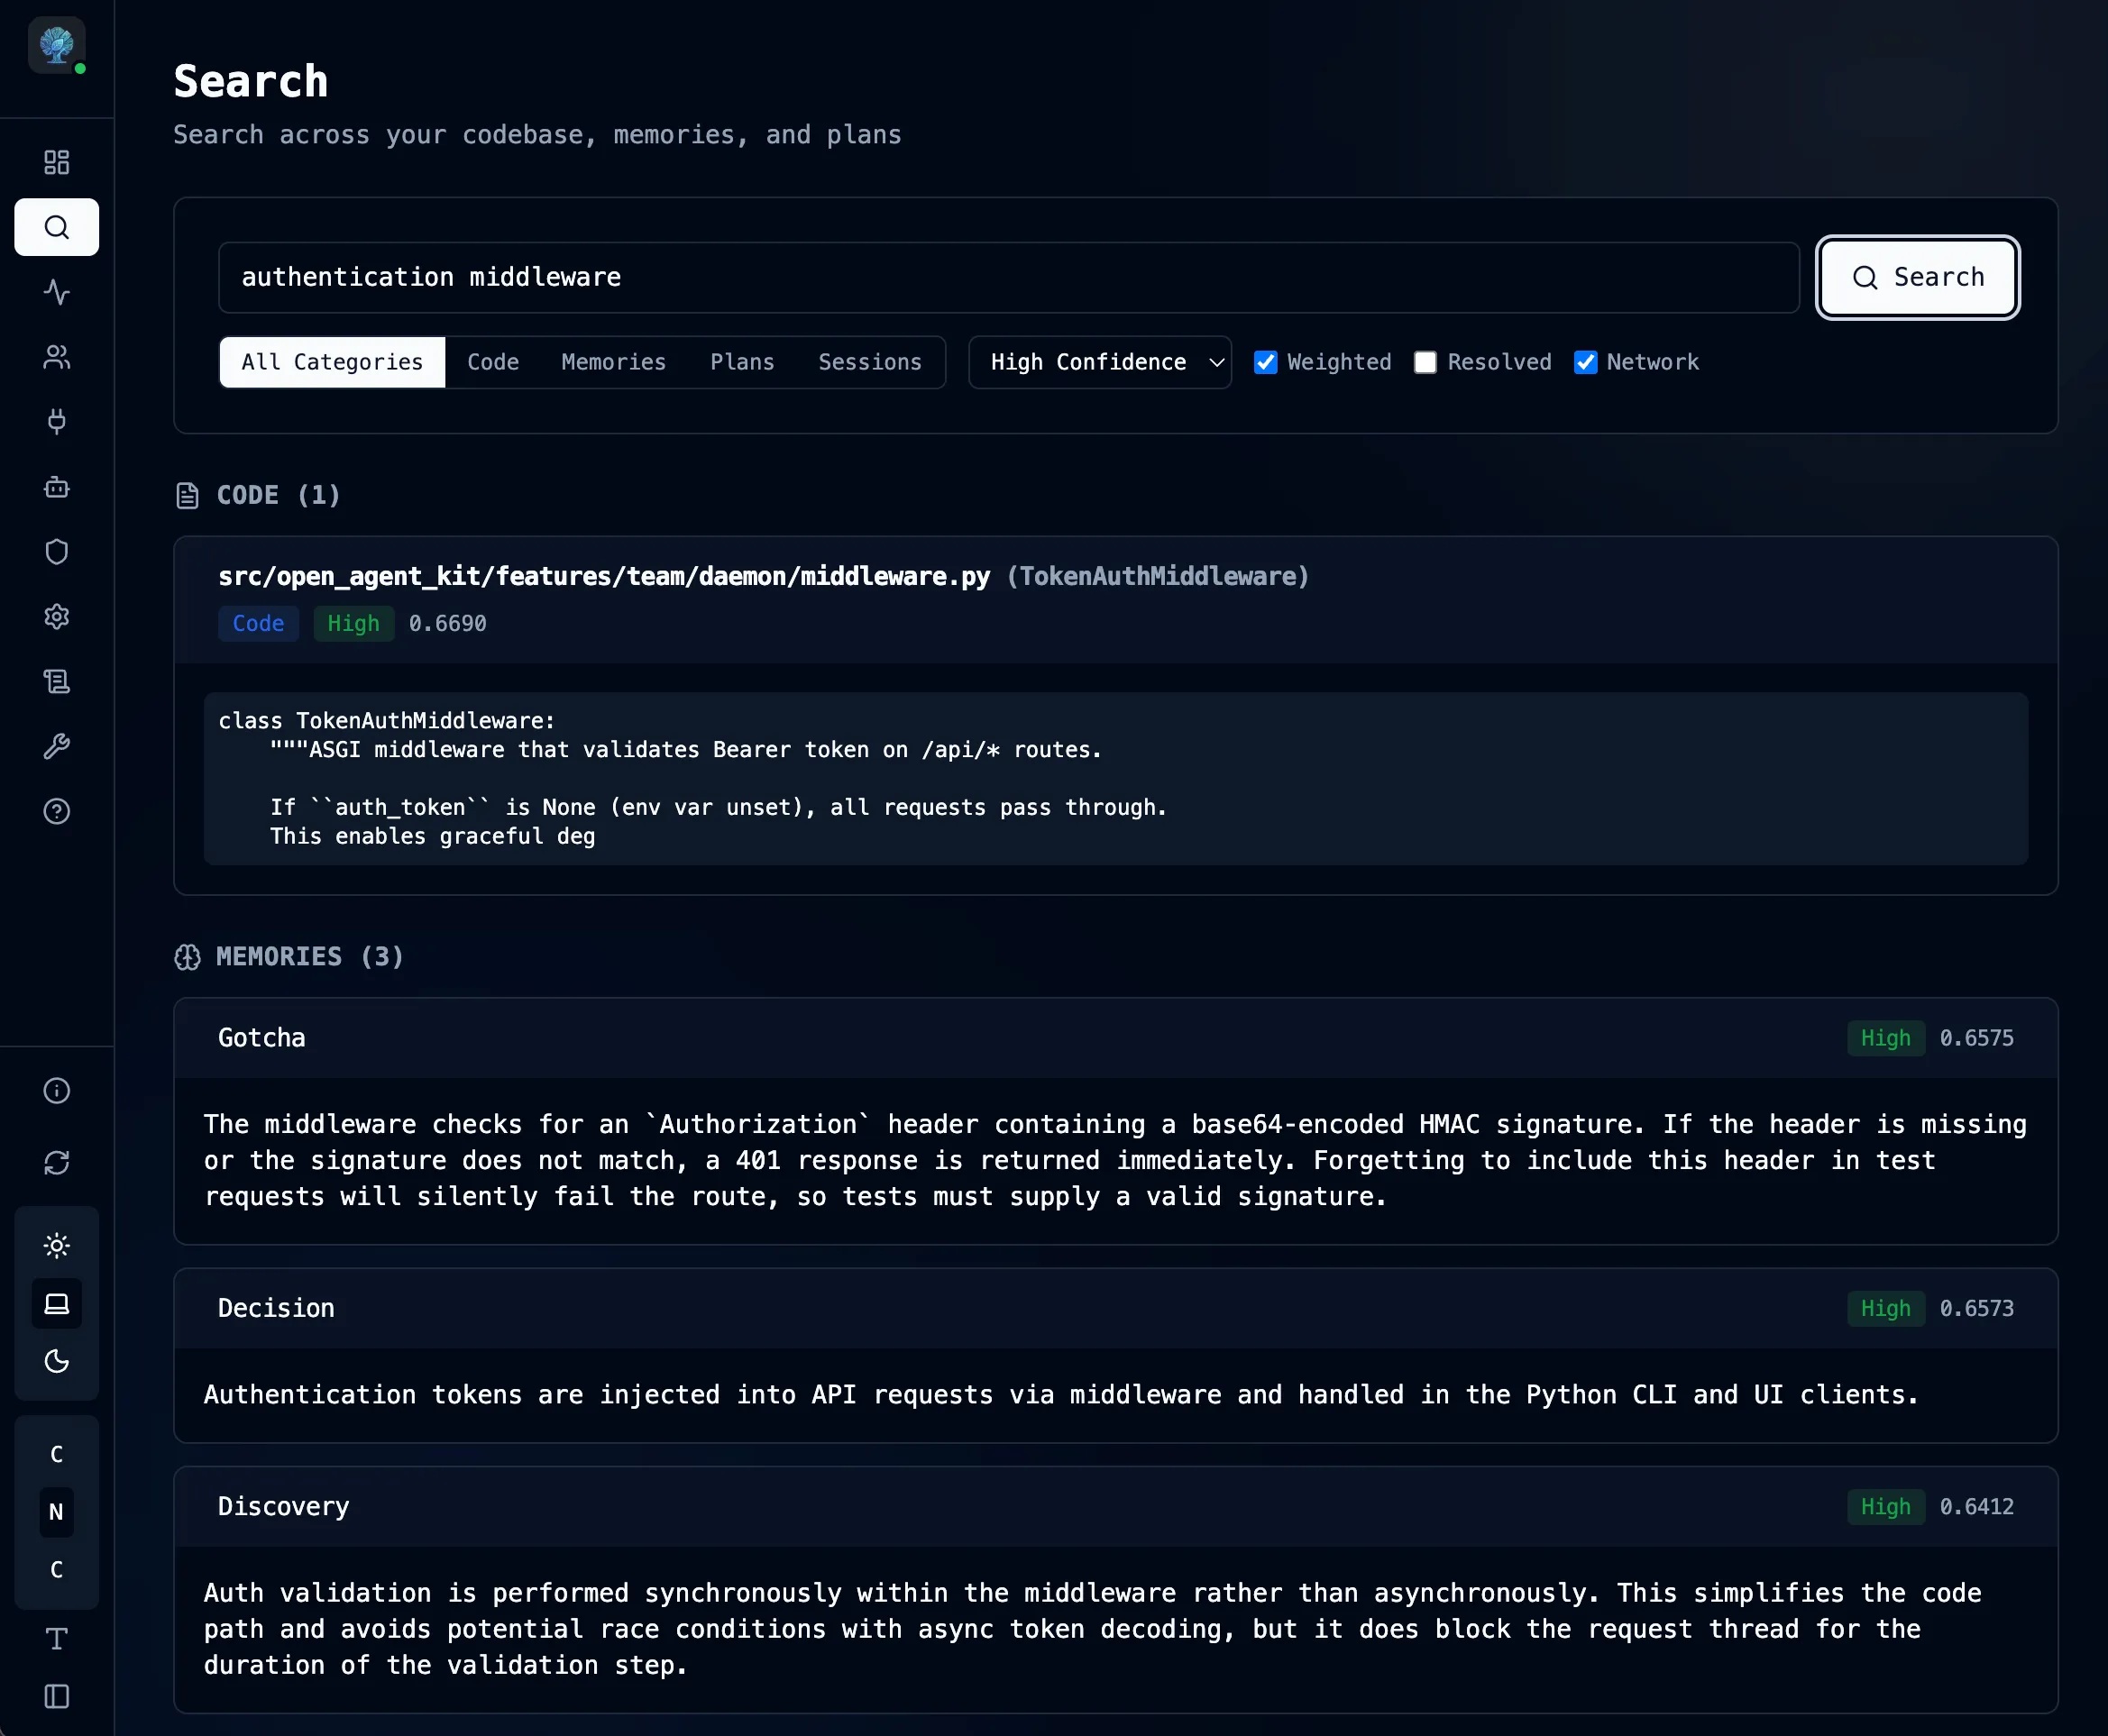Enable dark theme via moon icon
Image resolution: width=2108 pixels, height=1736 pixels.
[x=57, y=1362]
